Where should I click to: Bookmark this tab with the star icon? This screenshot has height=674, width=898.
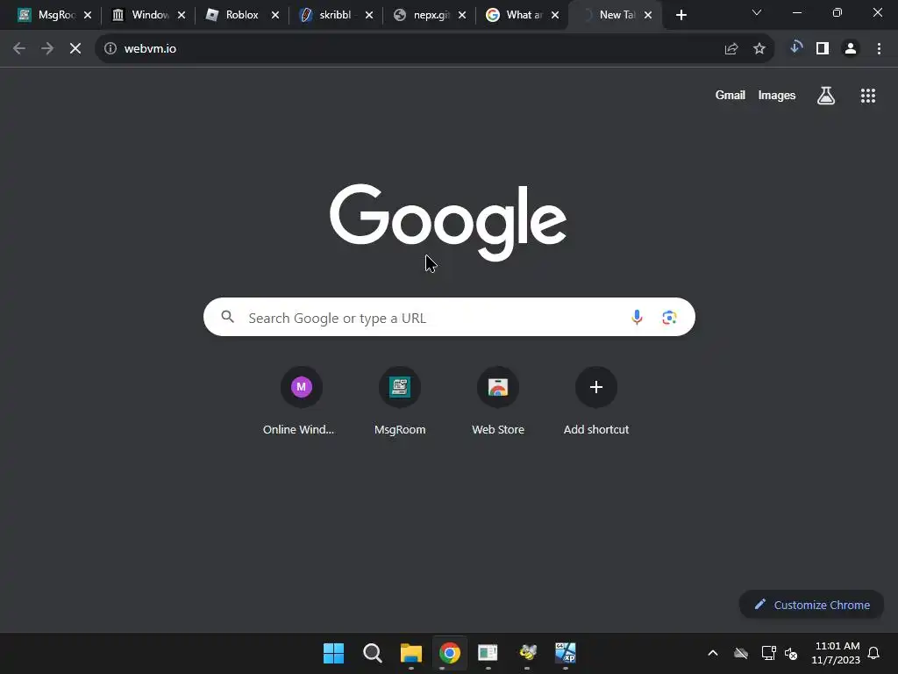click(x=759, y=49)
